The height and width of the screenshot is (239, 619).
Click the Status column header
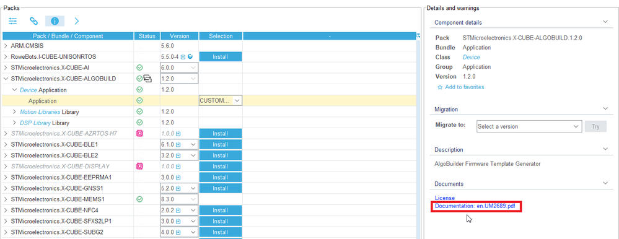click(147, 36)
